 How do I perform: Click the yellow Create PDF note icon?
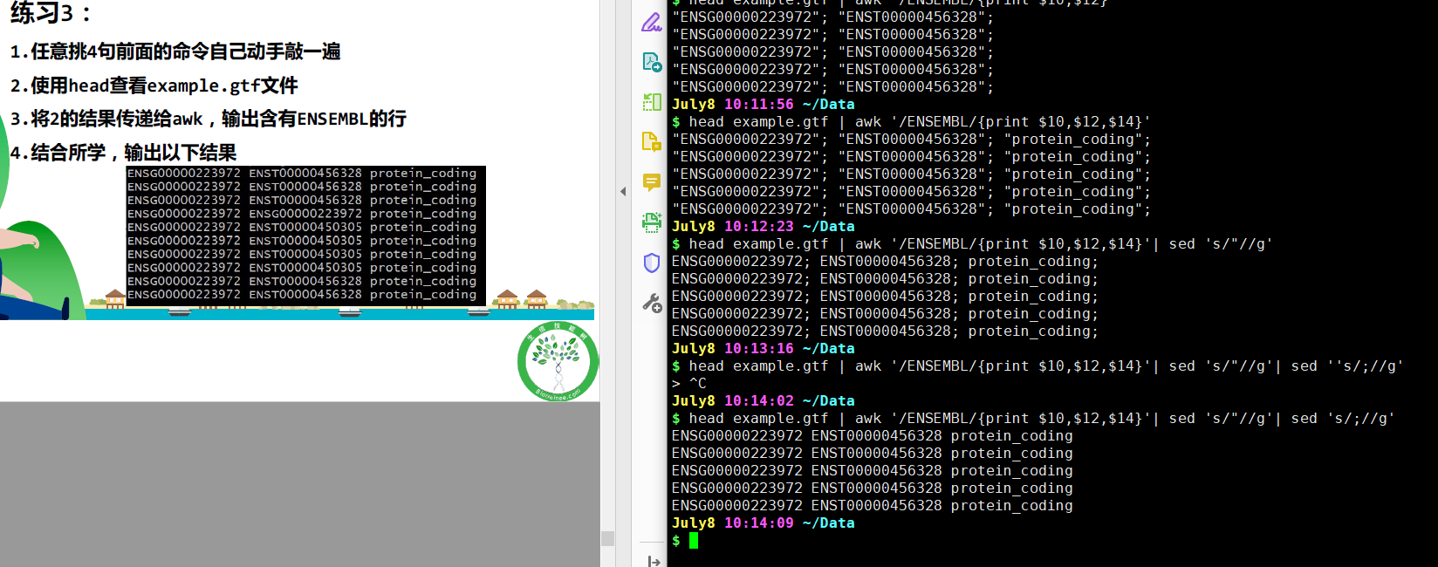[x=651, y=142]
